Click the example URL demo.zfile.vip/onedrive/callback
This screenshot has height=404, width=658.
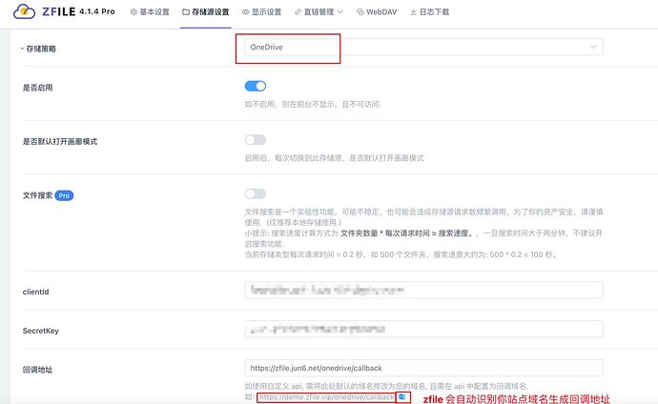click(x=326, y=397)
